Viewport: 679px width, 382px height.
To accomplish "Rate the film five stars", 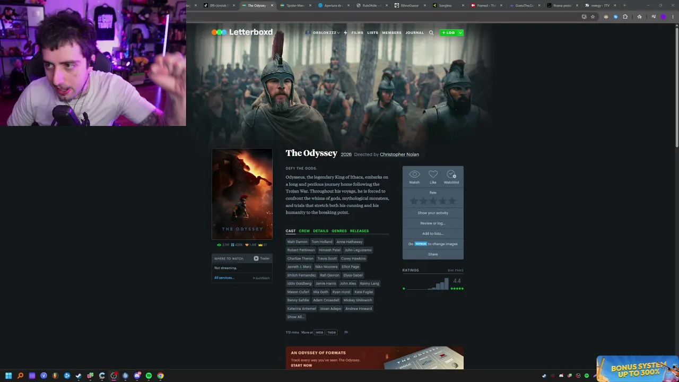I will click(x=452, y=201).
